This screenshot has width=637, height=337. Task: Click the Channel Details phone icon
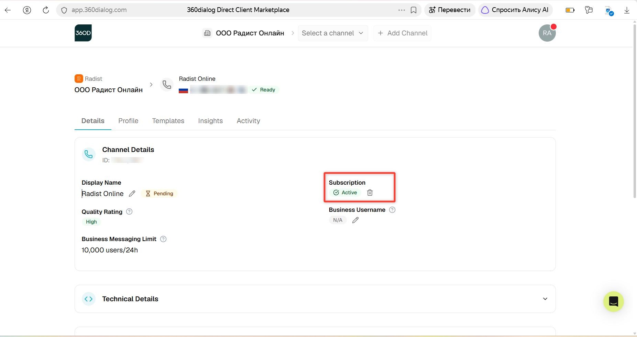[x=89, y=154]
